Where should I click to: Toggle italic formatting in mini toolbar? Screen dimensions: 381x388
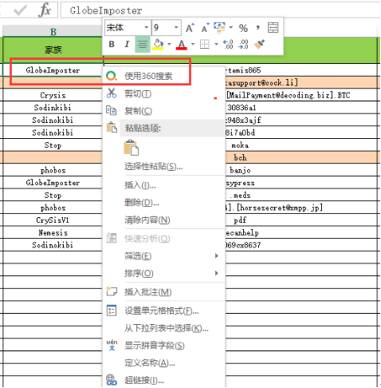click(127, 44)
